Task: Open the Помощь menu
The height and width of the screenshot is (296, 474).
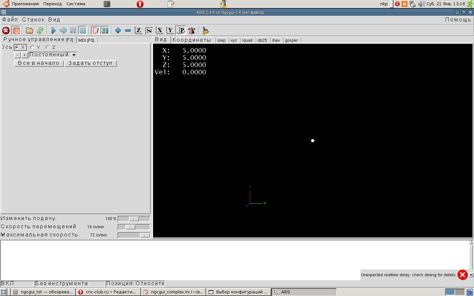Action: [x=458, y=20]
